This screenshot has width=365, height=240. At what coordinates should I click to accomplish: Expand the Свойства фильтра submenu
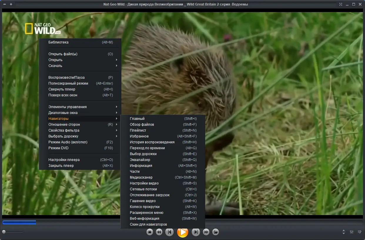64,130
